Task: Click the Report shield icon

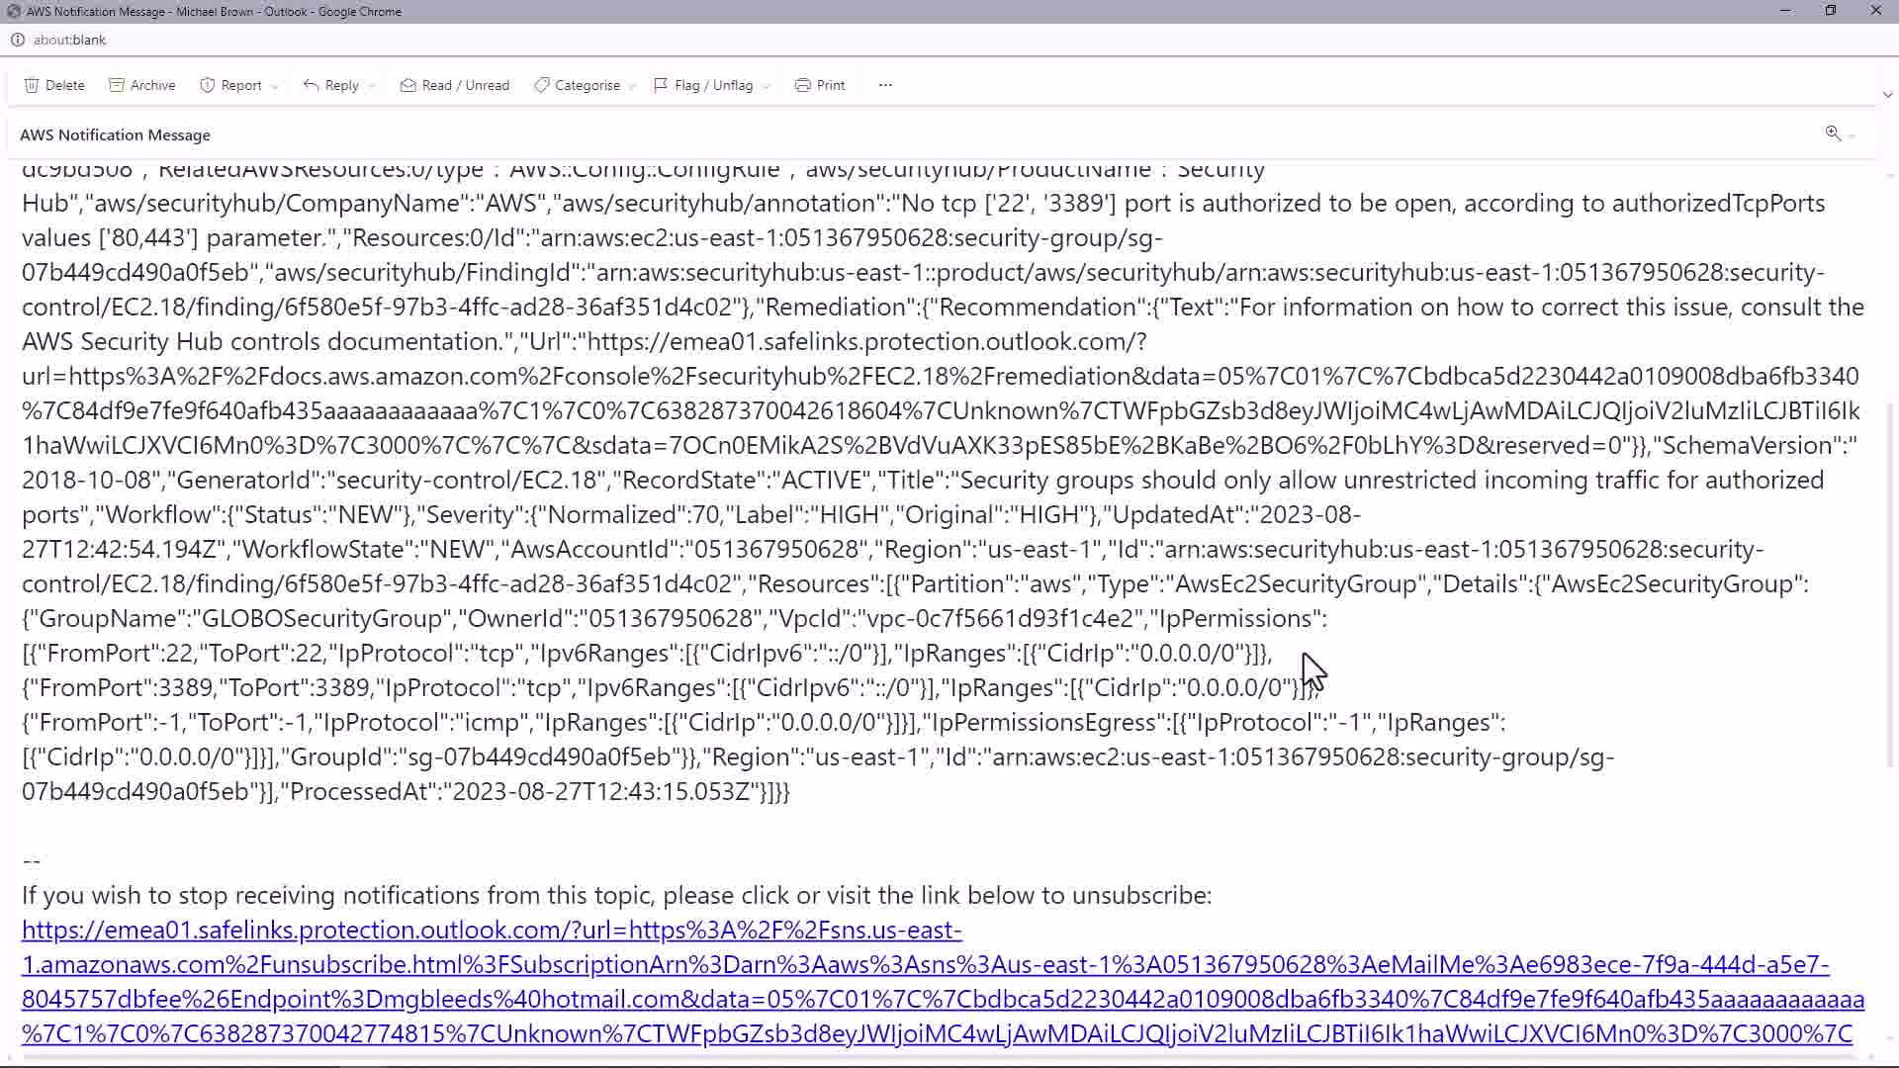Action: tap(208, 85)
